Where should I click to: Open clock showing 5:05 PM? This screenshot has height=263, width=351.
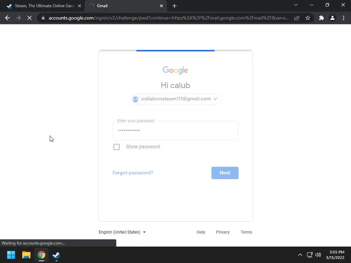point(335,255)
